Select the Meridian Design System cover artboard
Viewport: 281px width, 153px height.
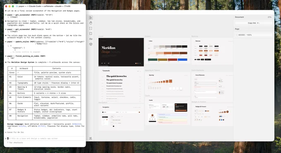121,52
